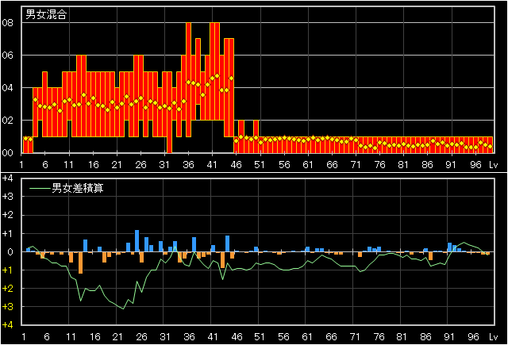Screen dimensions: 508x345
Task: Click x-axis label 61 under 男女差積算 chart
Action: click(x=307, y=337)
